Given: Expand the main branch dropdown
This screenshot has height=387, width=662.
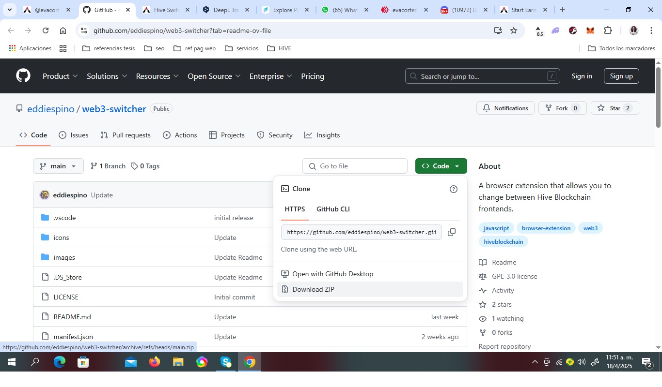Looking at the screenshot, I should (x=58, y=166).
